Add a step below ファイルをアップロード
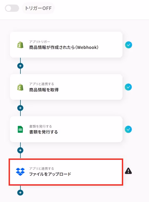 point(20,193)
